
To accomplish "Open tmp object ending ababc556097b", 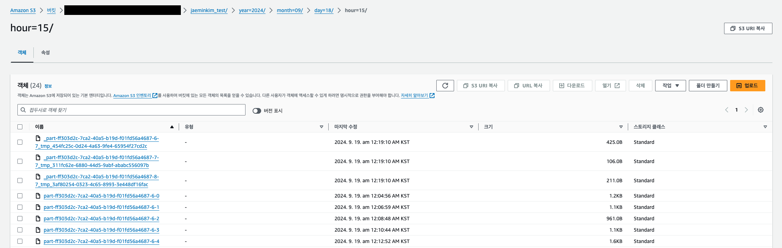I will (x=97, y=161).
